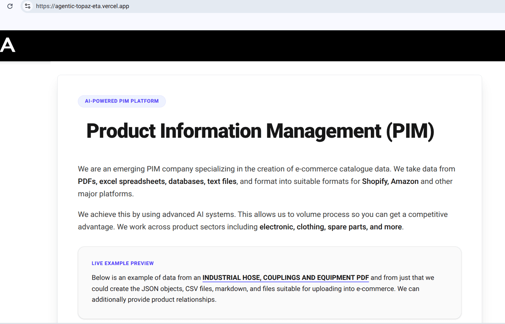Viewport: 505px width, 324px height.
Task: Click bold text 'PDFs, excel spreadsheets, databases, text files'
Action: point(157,181)
